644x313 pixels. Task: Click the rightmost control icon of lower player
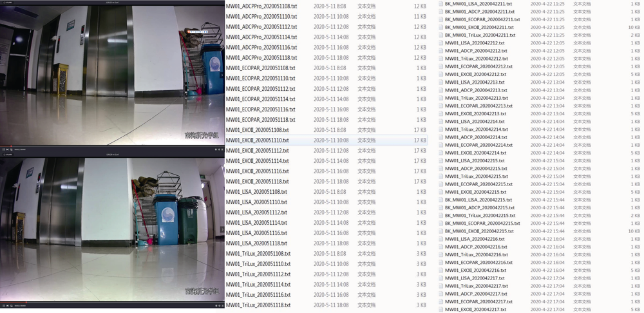[222, 306]
